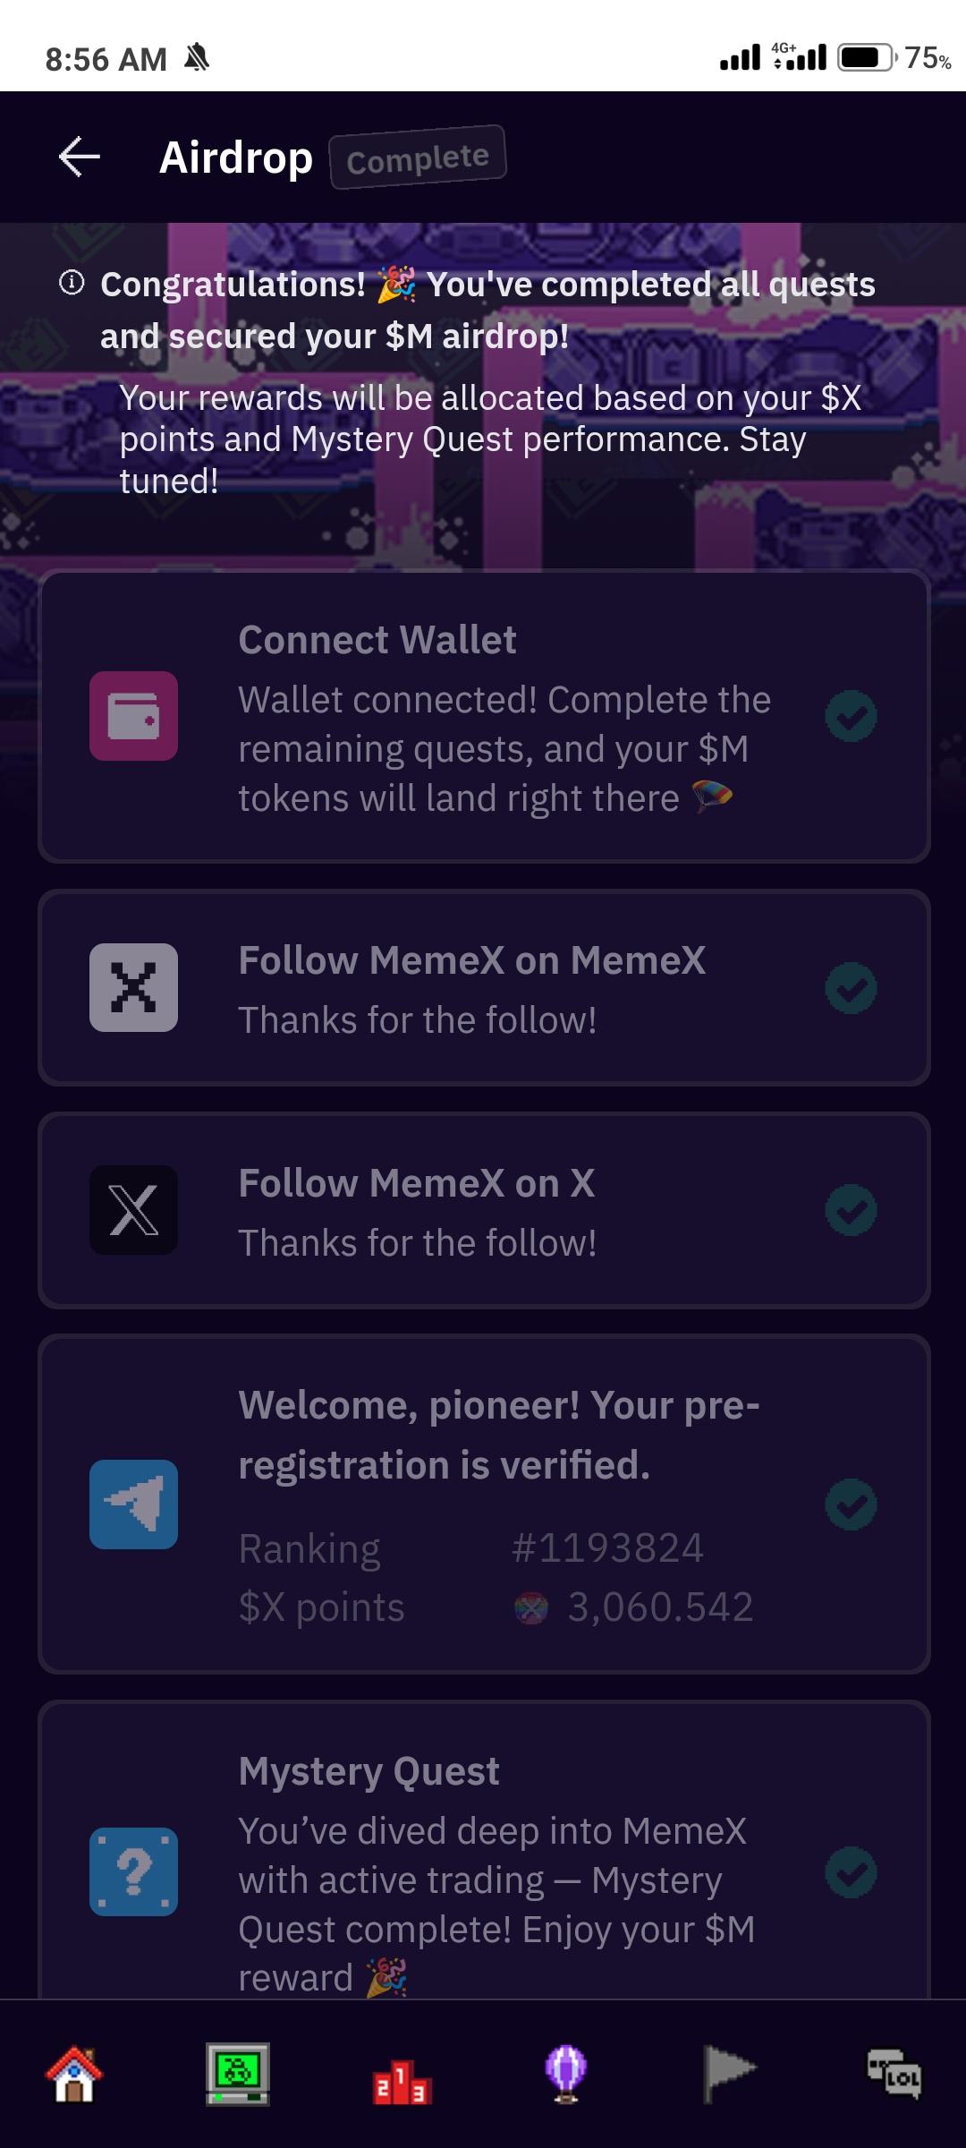Open the LOL chat bubble tab

pyautogui.click(x=894, y=2073)
